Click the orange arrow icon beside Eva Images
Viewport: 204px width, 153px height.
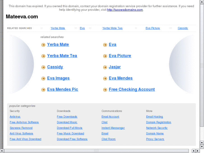(x=43, y=78)
